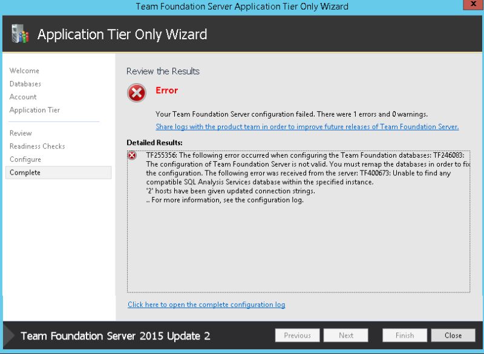
Task: Select the Readiness Checks step
Action: (x=38, y=146)
